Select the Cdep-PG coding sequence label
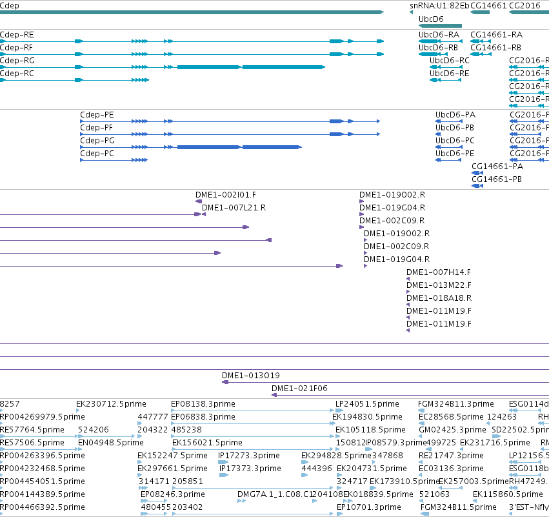 click(97, 141)
